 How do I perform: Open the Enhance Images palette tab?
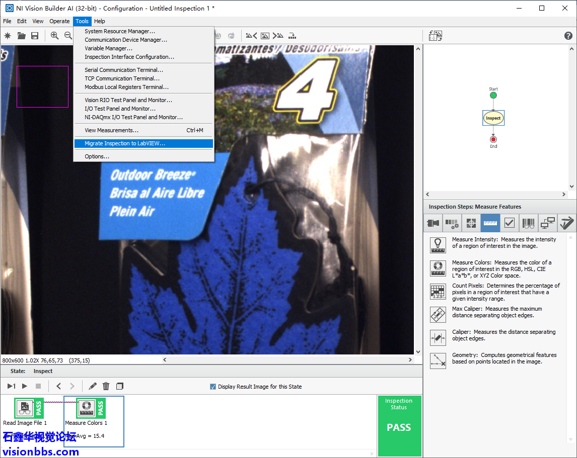click(x=452, y=223)
